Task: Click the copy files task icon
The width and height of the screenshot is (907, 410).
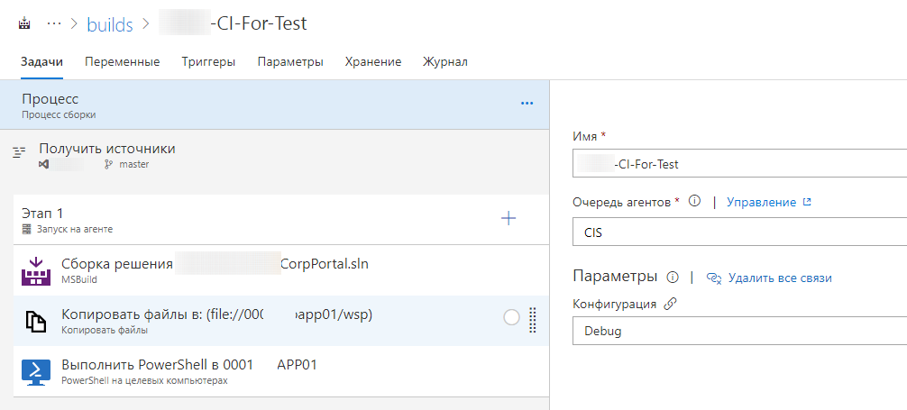Action: coord(35,322)
